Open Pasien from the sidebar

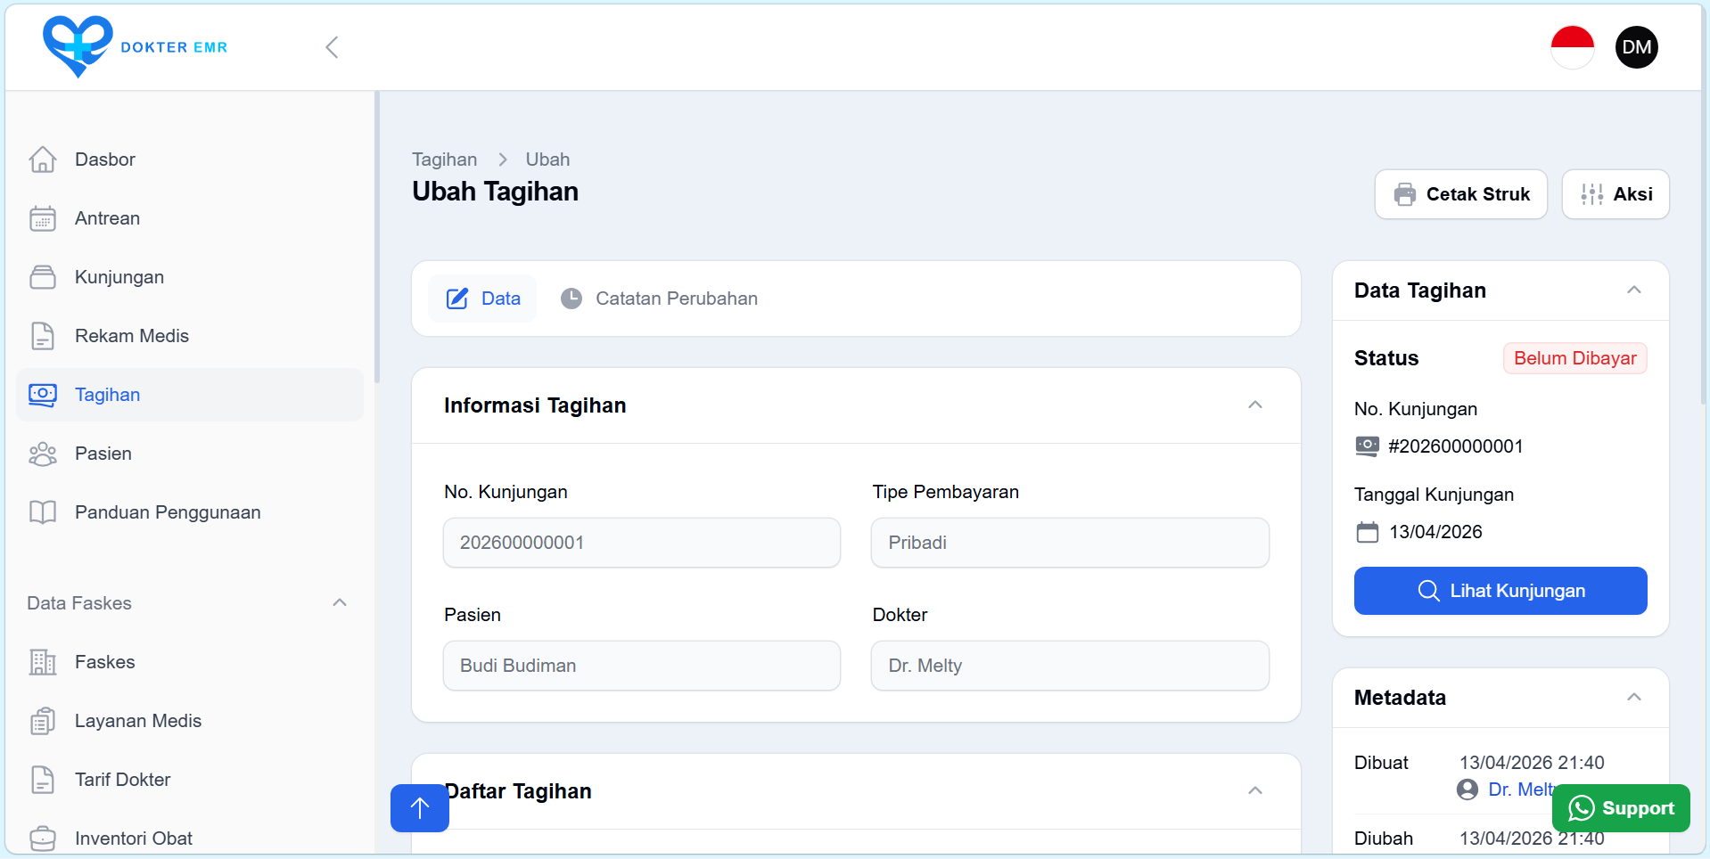(190, 454)
